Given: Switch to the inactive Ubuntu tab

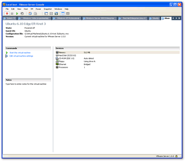Looking at the screenshot, I should click(x=154, y=18).
